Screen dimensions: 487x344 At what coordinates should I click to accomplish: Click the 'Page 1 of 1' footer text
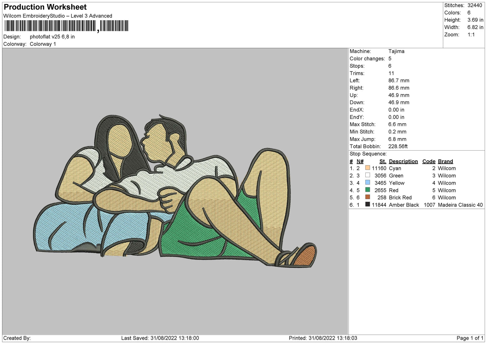(470, 338)
